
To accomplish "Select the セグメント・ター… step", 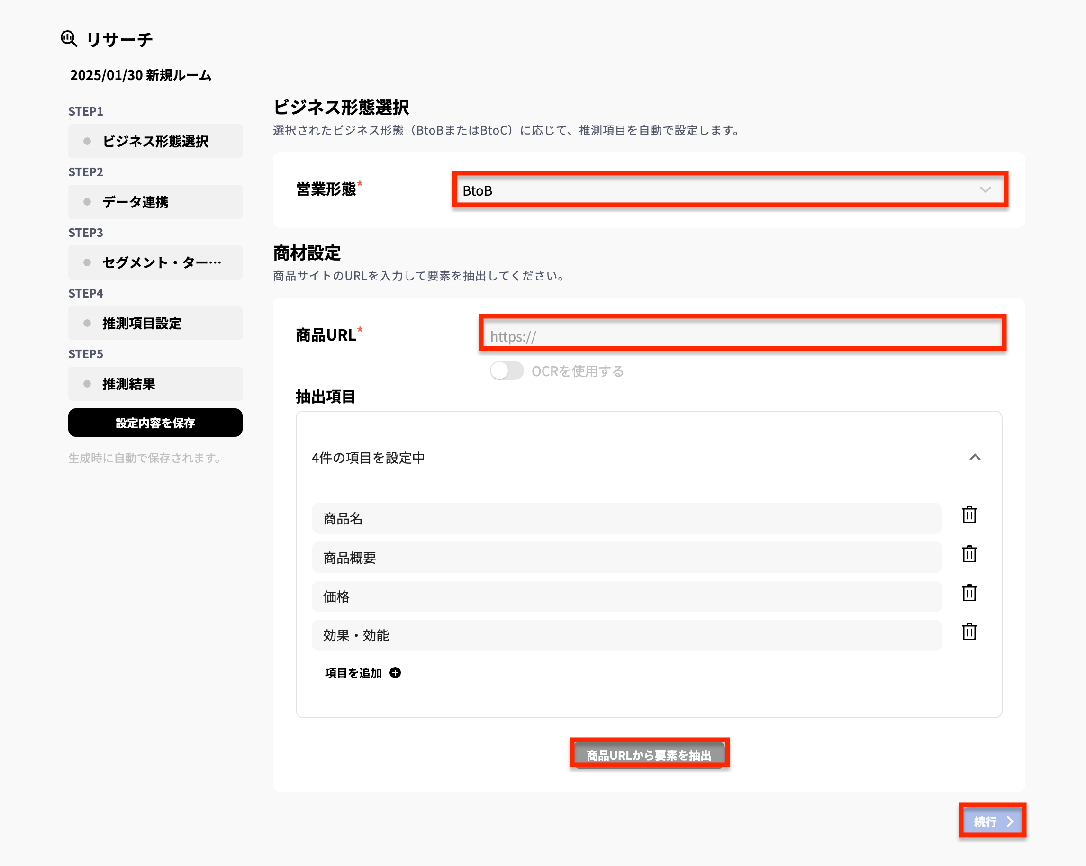I will [x=154, y=262].
